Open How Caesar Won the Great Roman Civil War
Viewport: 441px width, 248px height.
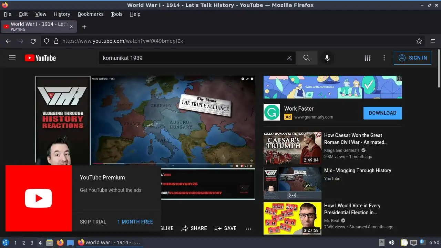(x=356, y=139)
